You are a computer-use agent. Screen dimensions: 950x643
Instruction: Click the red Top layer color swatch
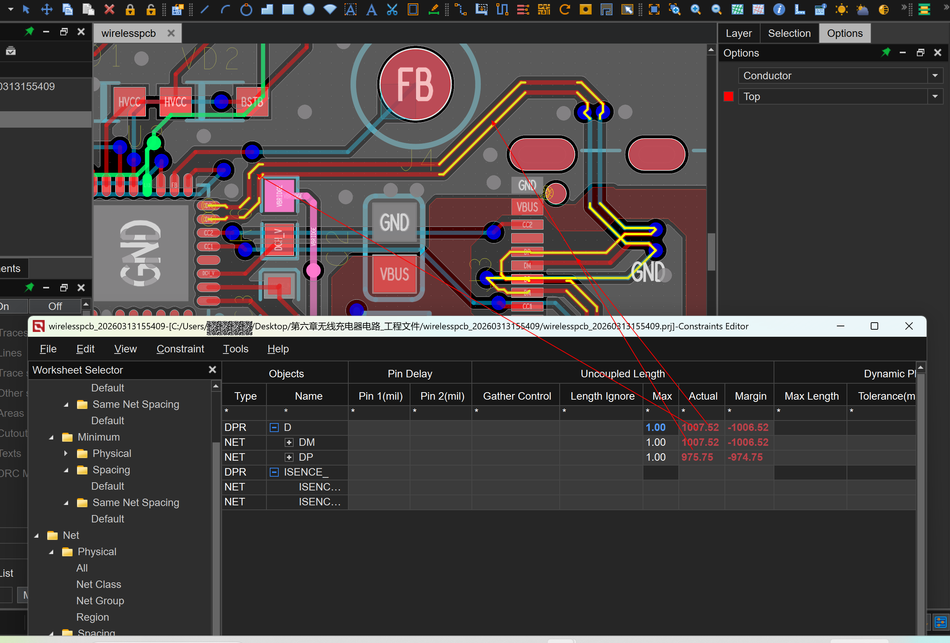coord(729,96)
